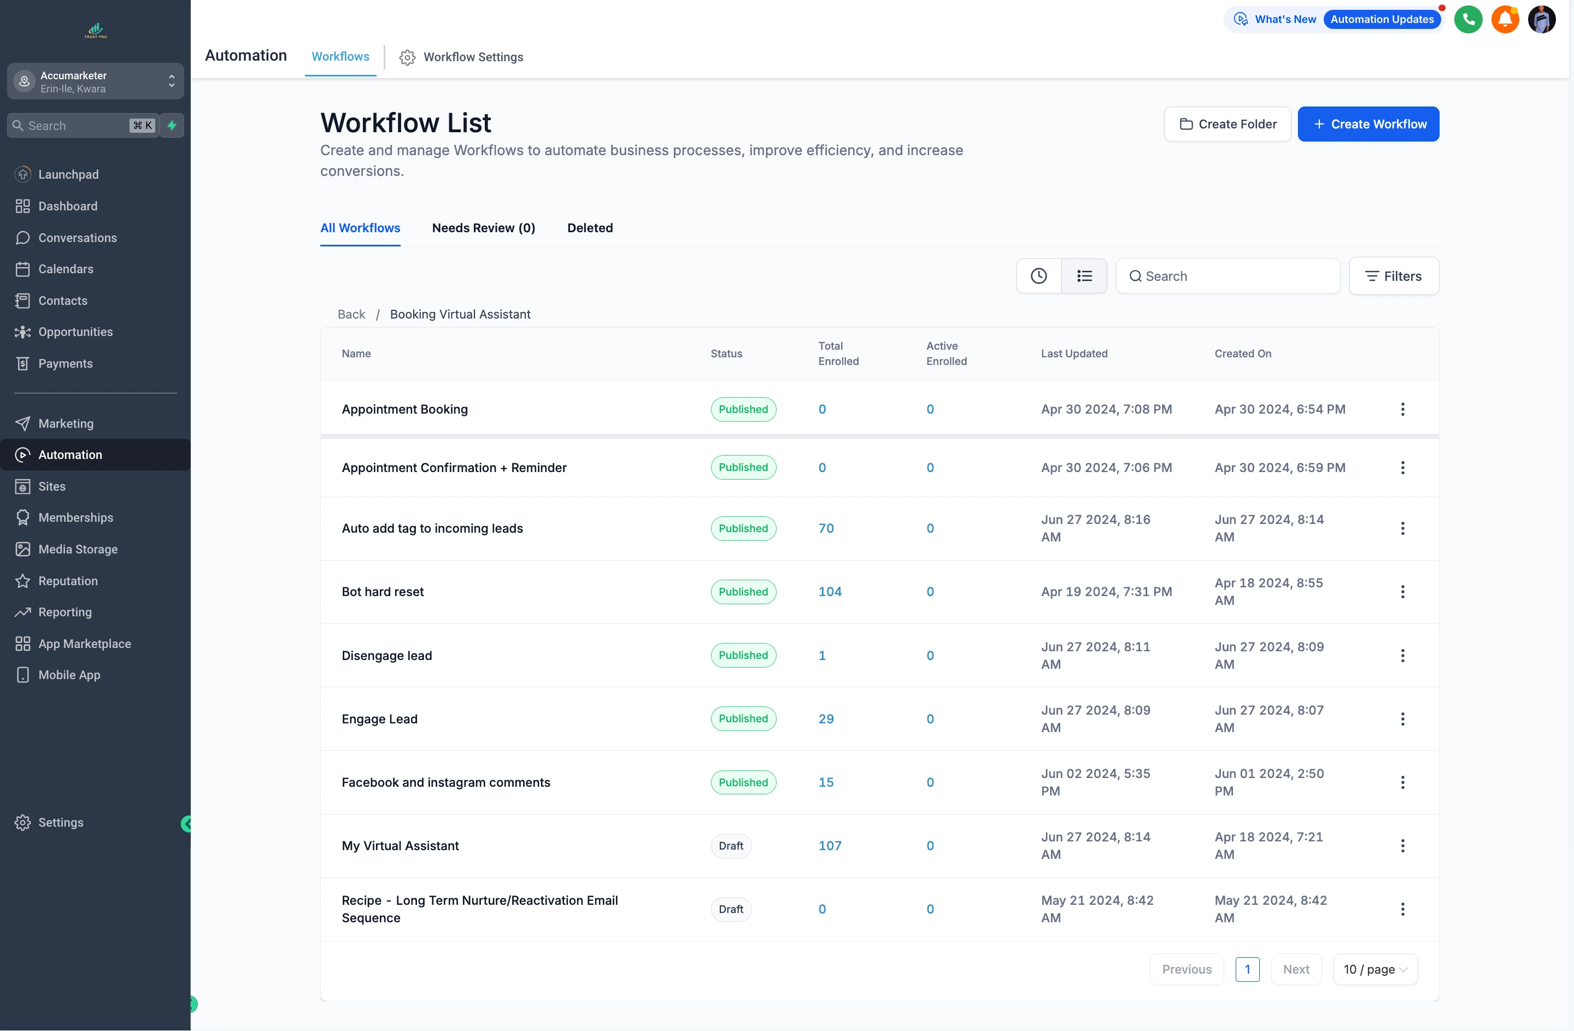Collapse sidebar using green arrow toggle
Image resolution: width=1574 pixels, height=1031 pixels.
point(186,823)
